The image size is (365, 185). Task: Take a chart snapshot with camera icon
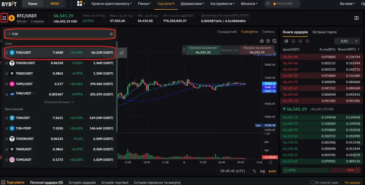point(262,41)
